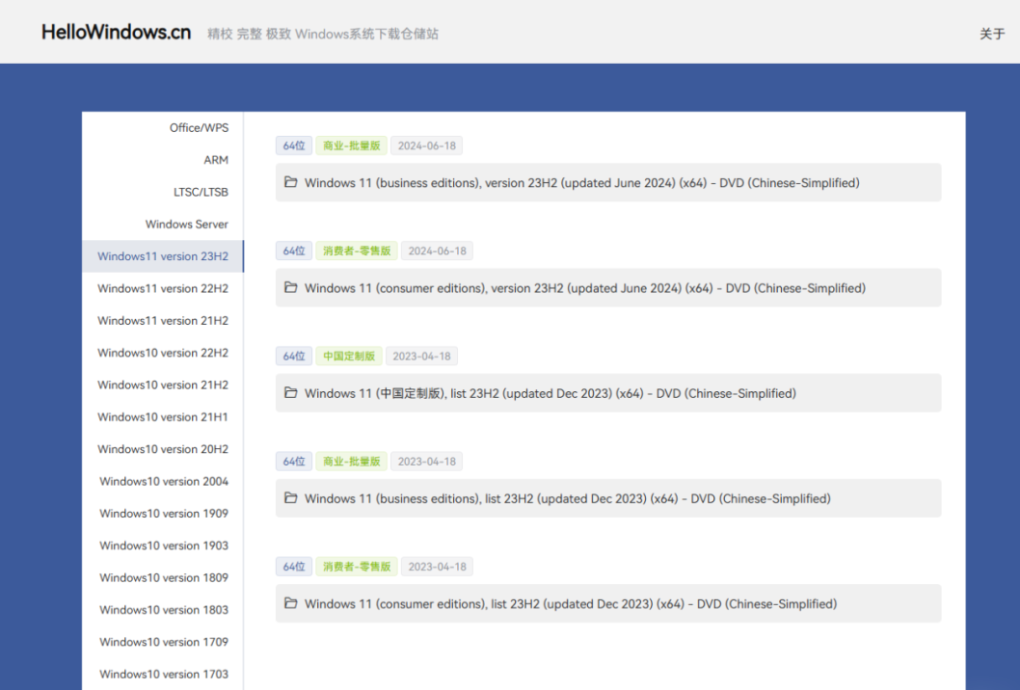This screenshot has width=1020, height=690.
Task: Click 64位 tag above business June 2024 entry
Action: click(x=294, y=146)
